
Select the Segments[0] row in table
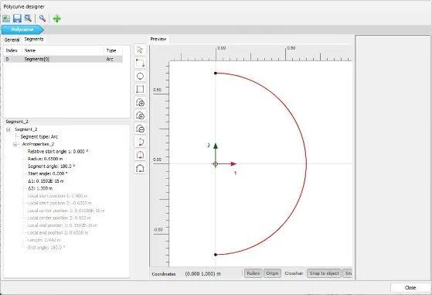(x=63, y=59)
